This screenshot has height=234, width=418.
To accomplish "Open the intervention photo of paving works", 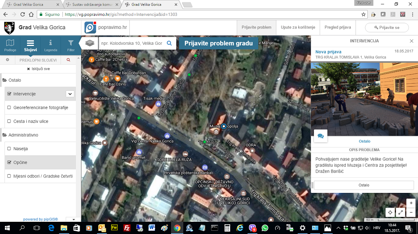I will pyautogui.click(x=364, y=99).
